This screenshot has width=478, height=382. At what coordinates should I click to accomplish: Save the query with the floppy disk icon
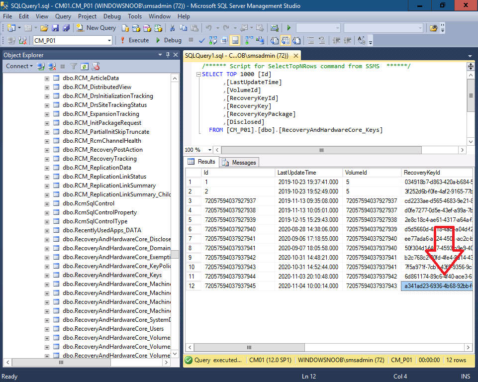[x=55, y=28]
